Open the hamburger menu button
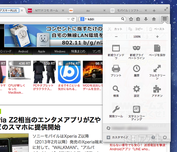The height and width of the screenshot is (152, 177). coord(164,19)
